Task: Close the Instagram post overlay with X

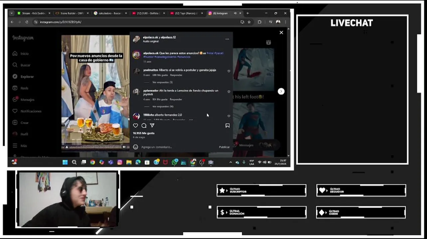Action: [281, 33]
